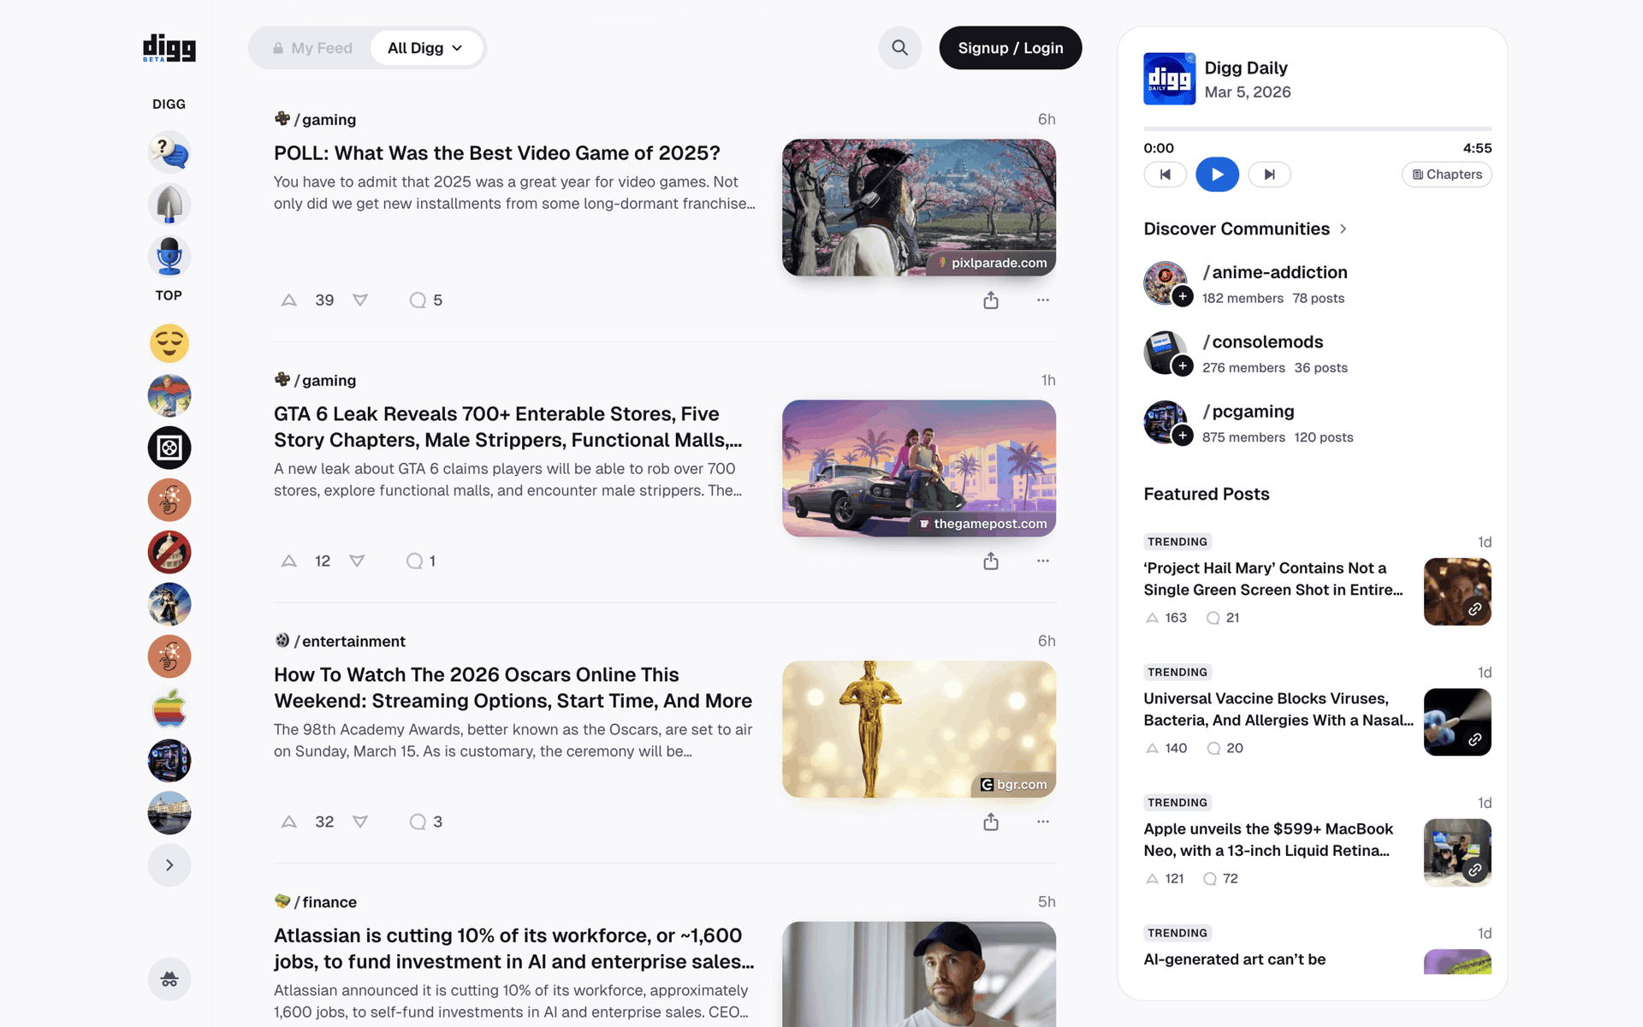The width and height of the screenshot is (1643, 1027).
Task: Join the consolemods community plus badge
Action: coord(1182,365)
